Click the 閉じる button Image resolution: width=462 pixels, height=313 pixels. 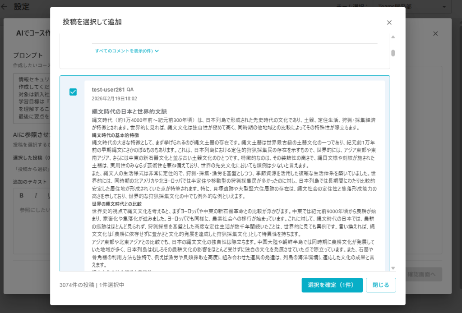(381, 285)
